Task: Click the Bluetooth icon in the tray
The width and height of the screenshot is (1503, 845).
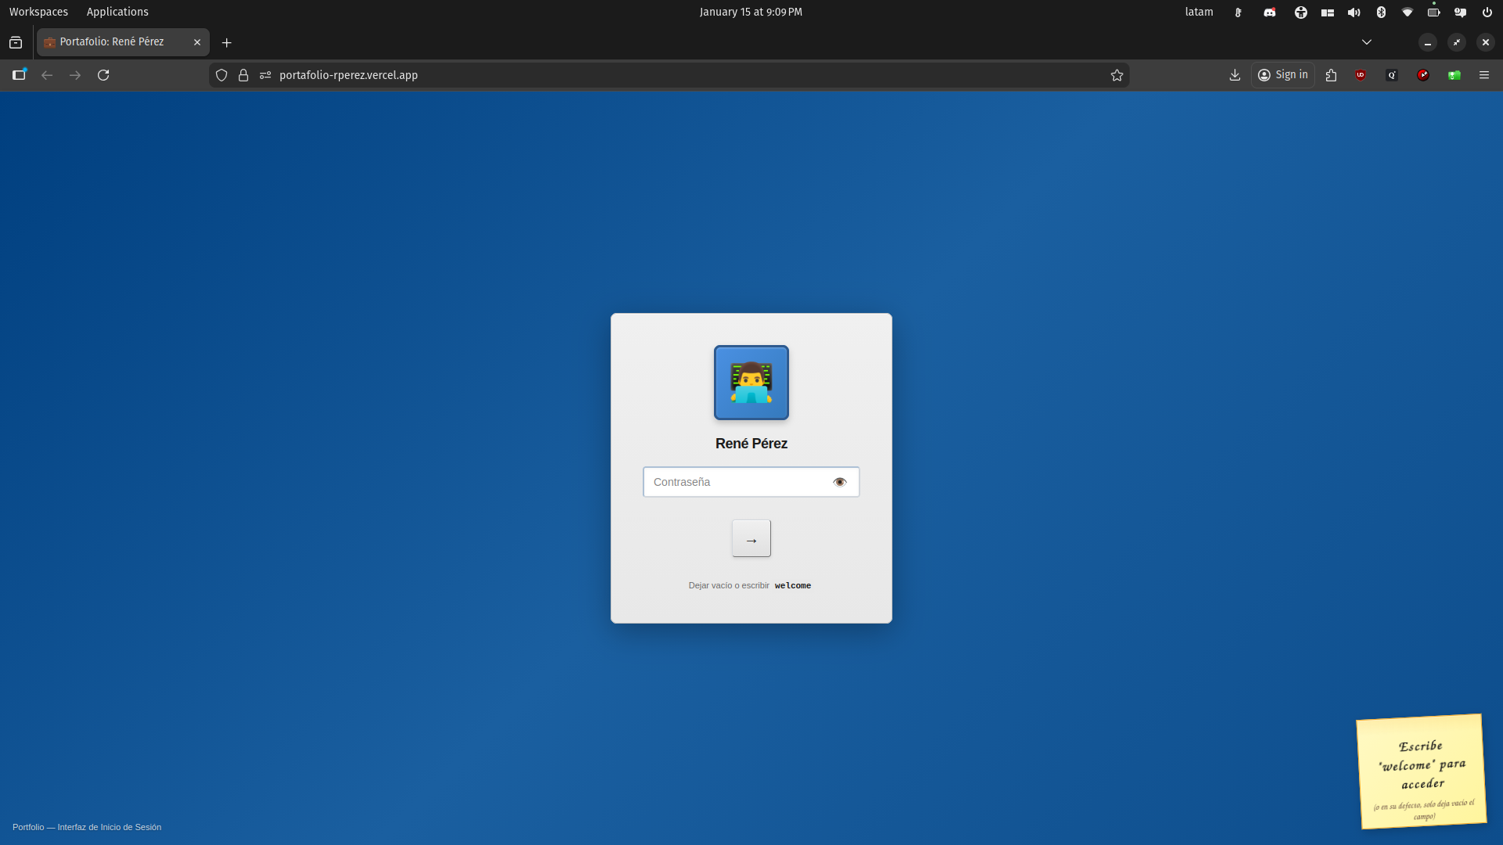Action: [1382, 12]
